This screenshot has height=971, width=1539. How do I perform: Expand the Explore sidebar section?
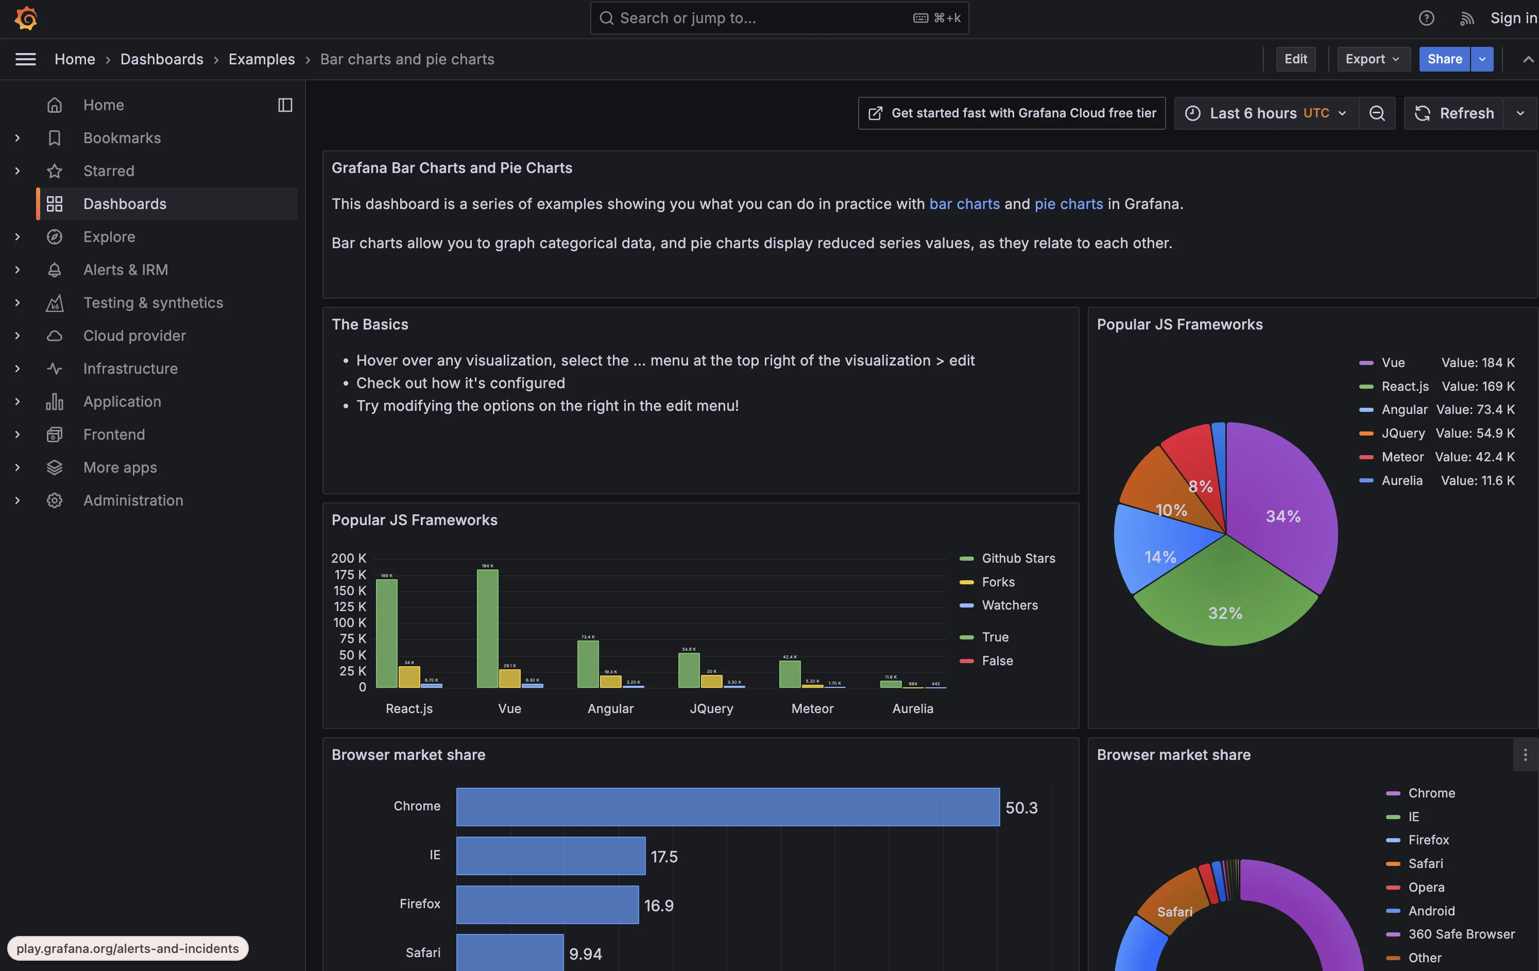coord(18,237)
